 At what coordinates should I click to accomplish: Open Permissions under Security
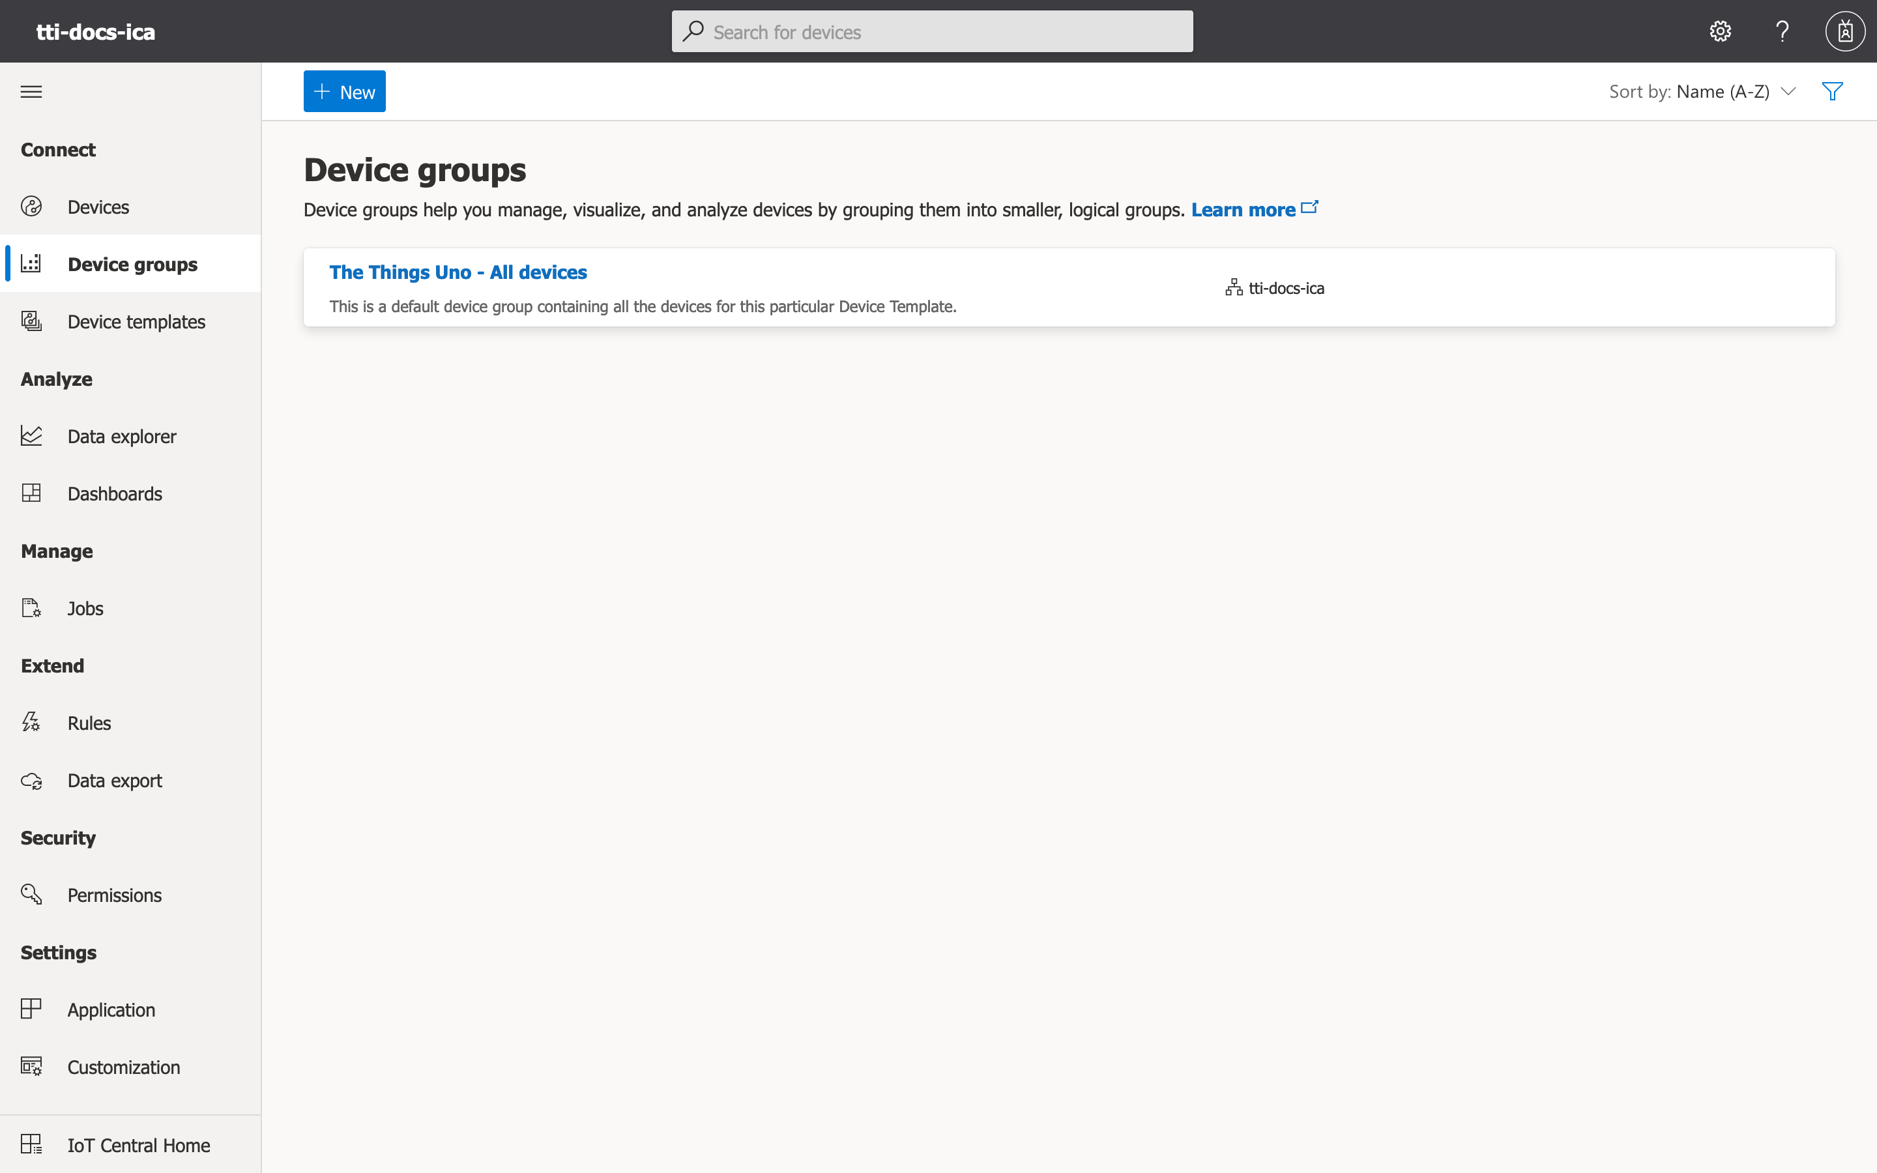click(113, 895)
